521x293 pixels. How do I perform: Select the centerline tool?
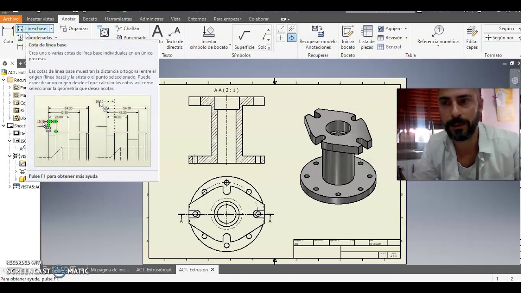280,28
